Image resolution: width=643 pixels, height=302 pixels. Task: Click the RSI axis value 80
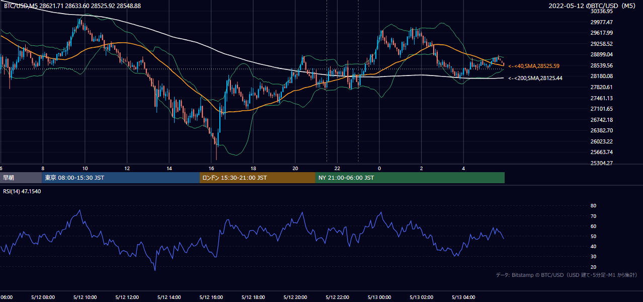(593, 206)
